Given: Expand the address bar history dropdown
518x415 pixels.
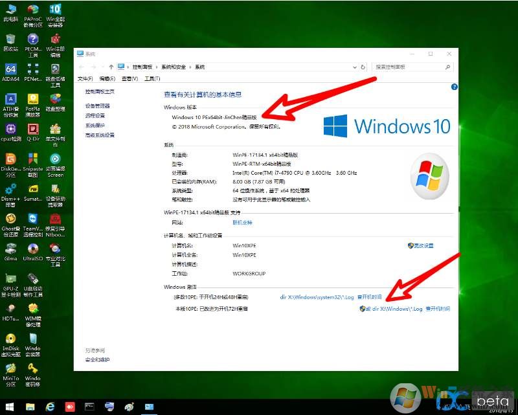Looking at the screenshot, I should coord(355,67).
